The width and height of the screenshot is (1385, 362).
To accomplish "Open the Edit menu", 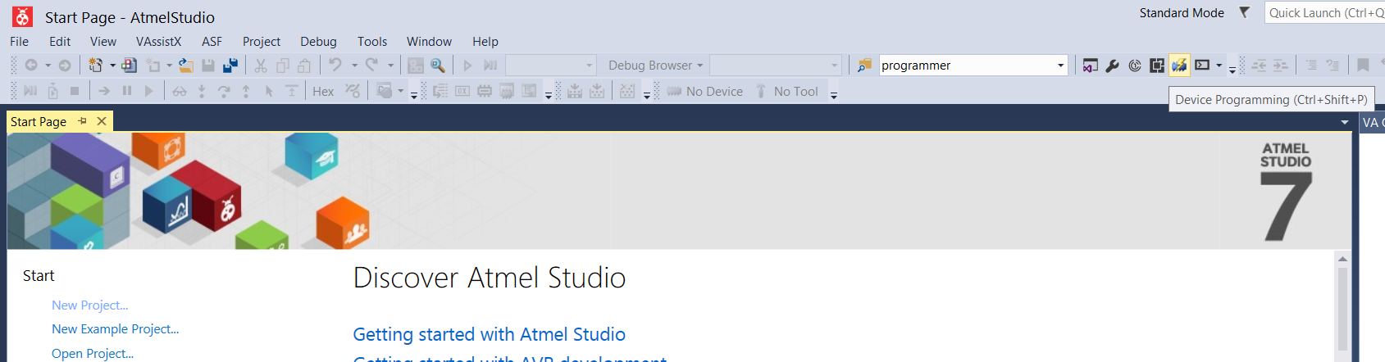I will (x=60, y=41).
